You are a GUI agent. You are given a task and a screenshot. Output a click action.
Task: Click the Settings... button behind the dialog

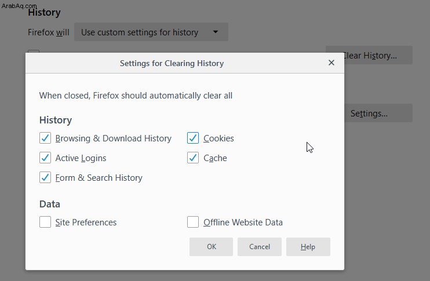pyautogui.click(x=378, y=113)
